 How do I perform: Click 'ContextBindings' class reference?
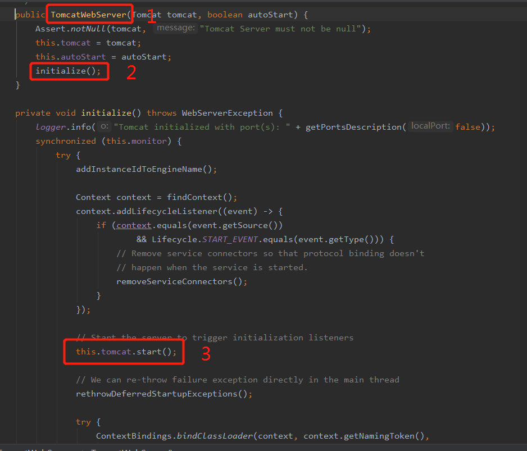pos(134,436)
